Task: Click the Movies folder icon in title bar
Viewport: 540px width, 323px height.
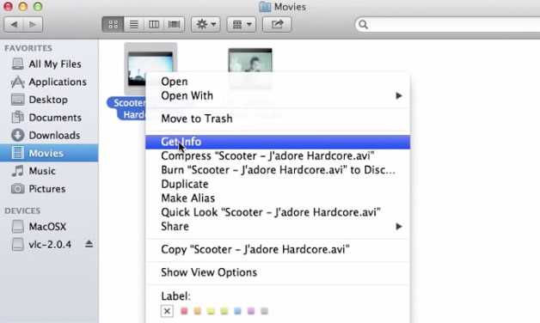Action: click(x=265, y=7)
